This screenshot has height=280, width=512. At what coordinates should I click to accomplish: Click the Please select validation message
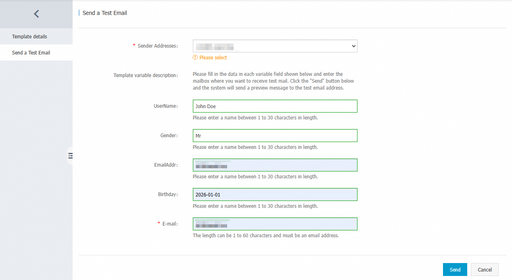coord(213,58)
